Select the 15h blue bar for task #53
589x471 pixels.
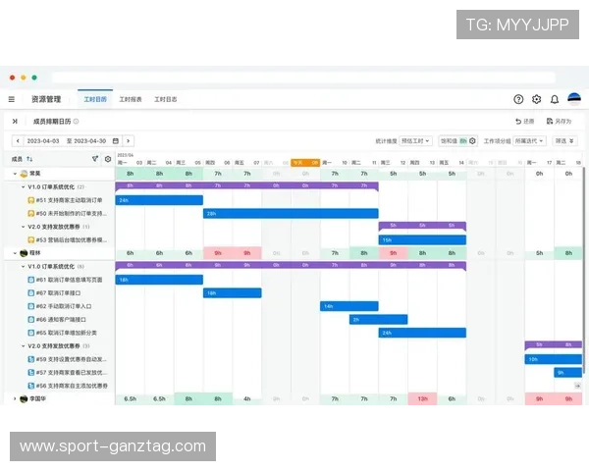(x=422, y=239)
